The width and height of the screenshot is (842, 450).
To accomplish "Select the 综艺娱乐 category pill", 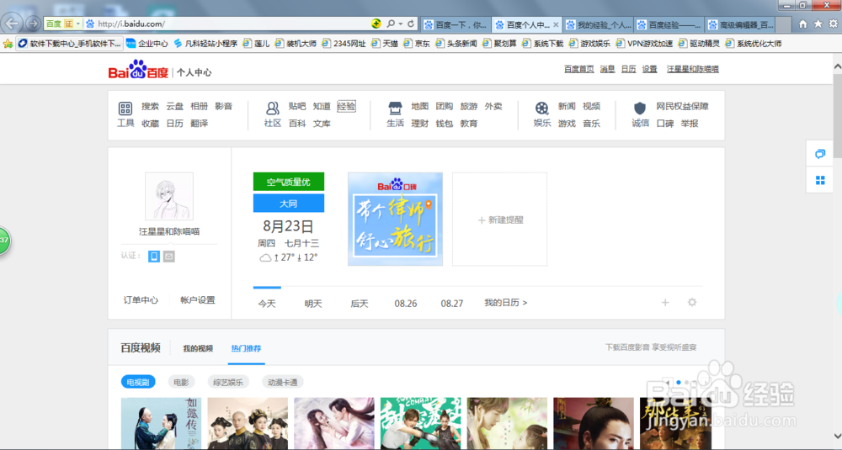I will 227,382.
